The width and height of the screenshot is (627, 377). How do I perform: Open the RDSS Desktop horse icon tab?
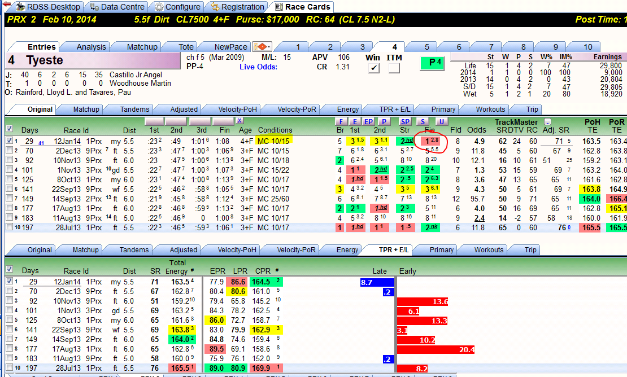pos(20,7)
